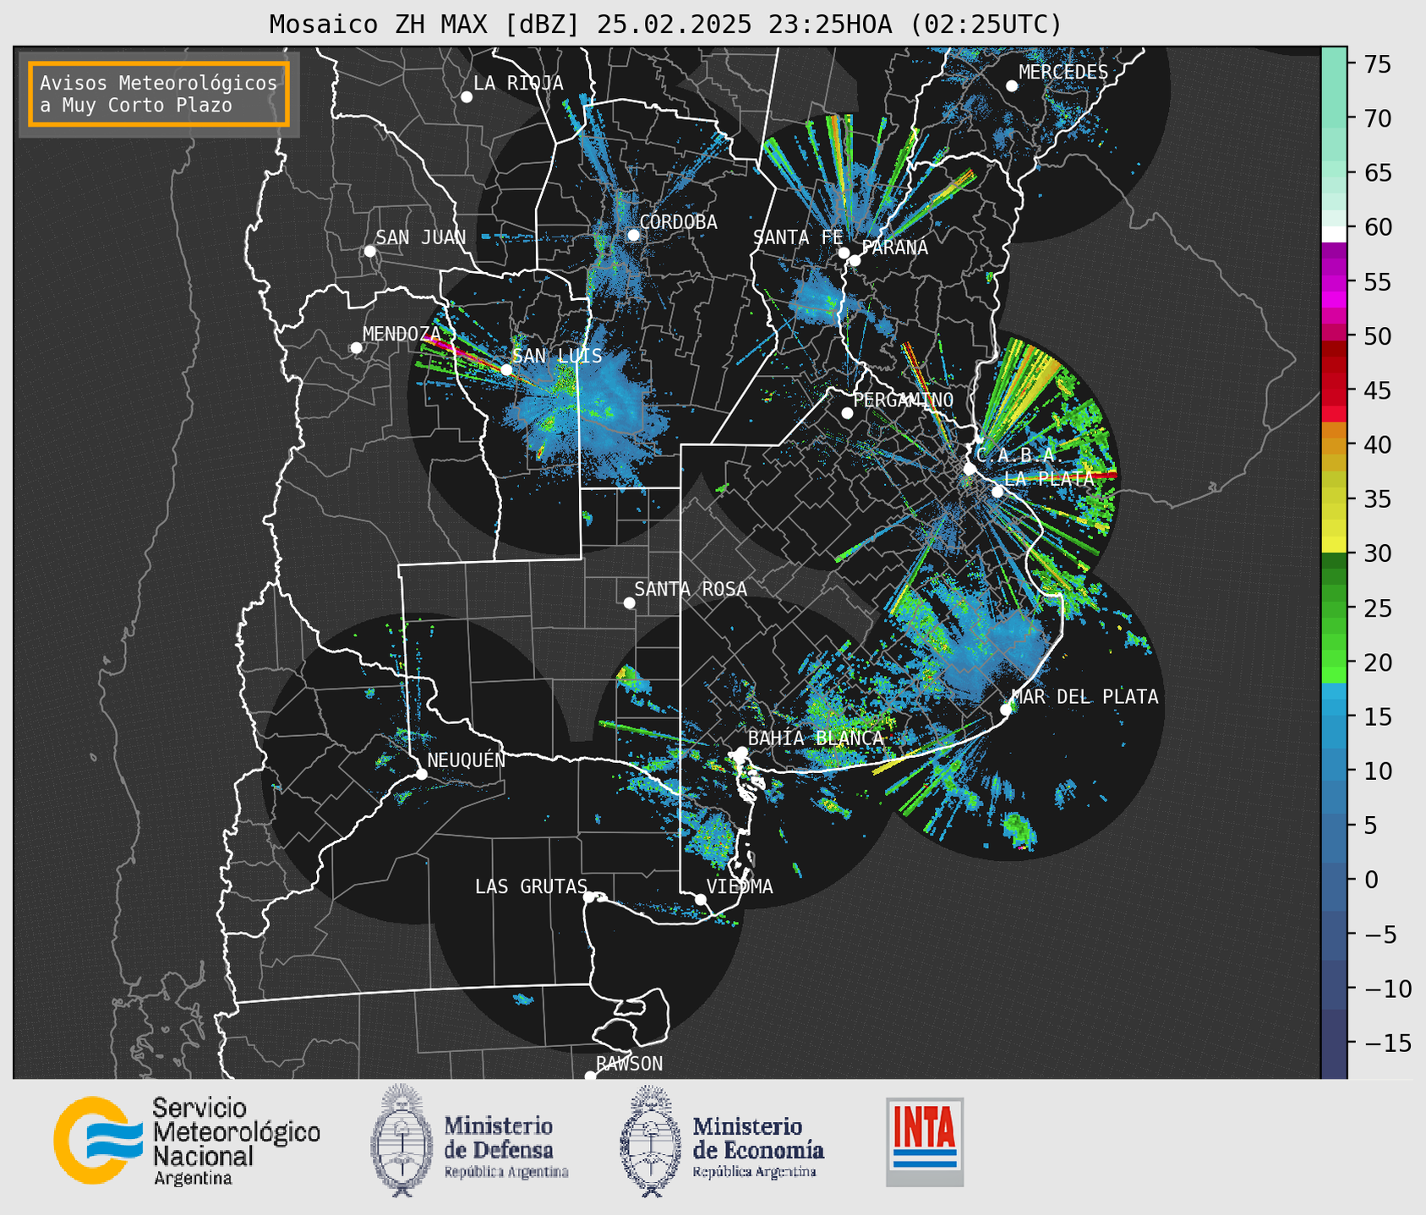The image size is (1426, 1215).
Task: Click the INTA logo
Action: tap(925, 1141)
